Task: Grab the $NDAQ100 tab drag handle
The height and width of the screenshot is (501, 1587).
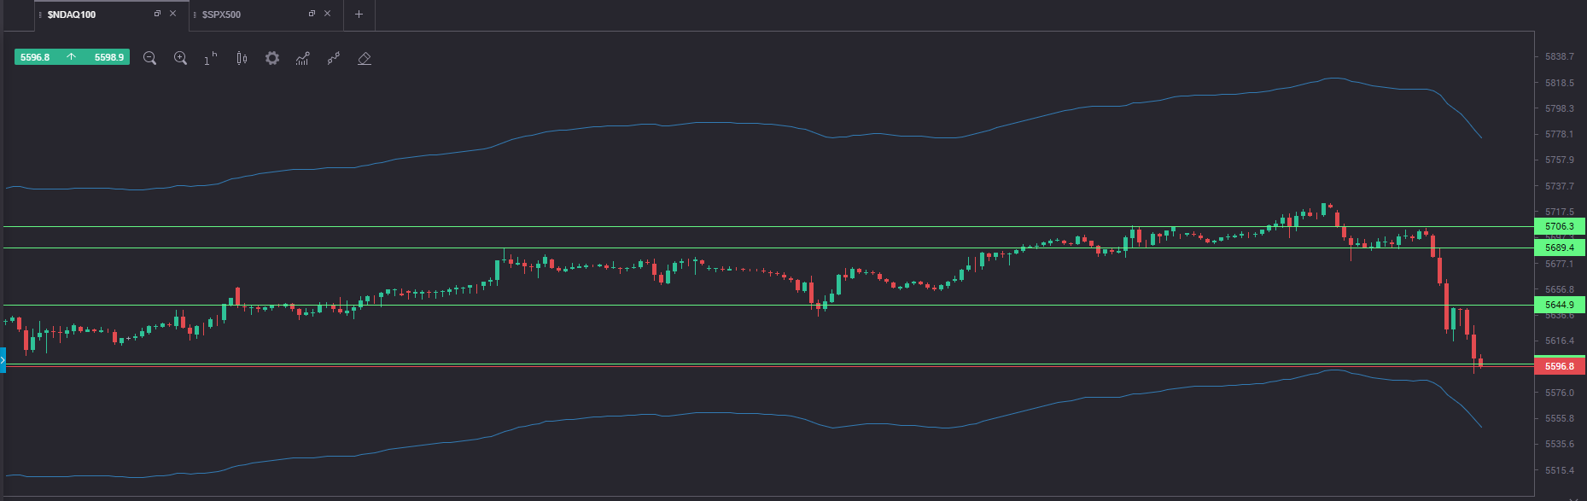Action: pyautogui.click(x=40, y=15)
